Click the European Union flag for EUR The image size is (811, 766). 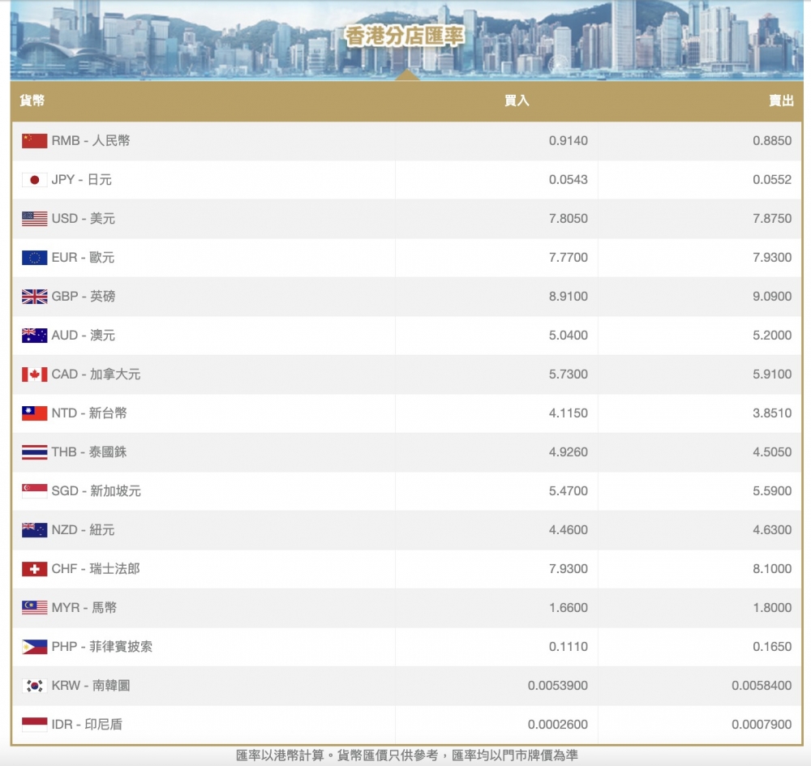coord(34,258)
